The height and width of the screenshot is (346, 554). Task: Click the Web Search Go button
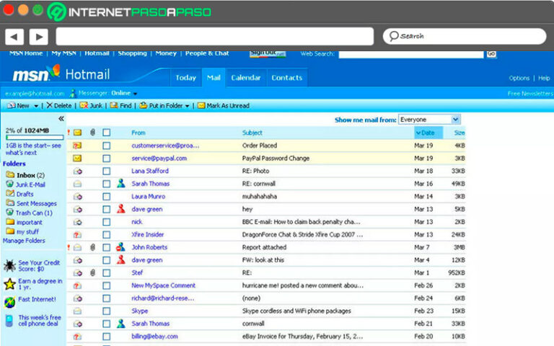(491, 53)
